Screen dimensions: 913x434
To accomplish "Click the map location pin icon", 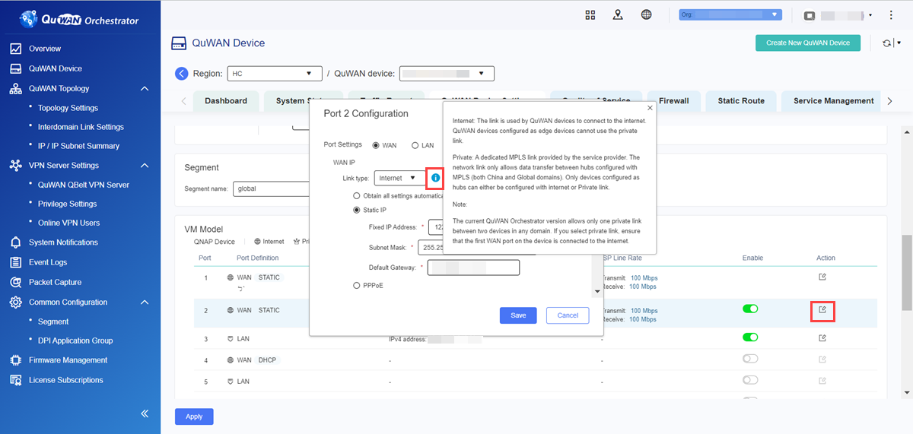I will coord(618,14).
